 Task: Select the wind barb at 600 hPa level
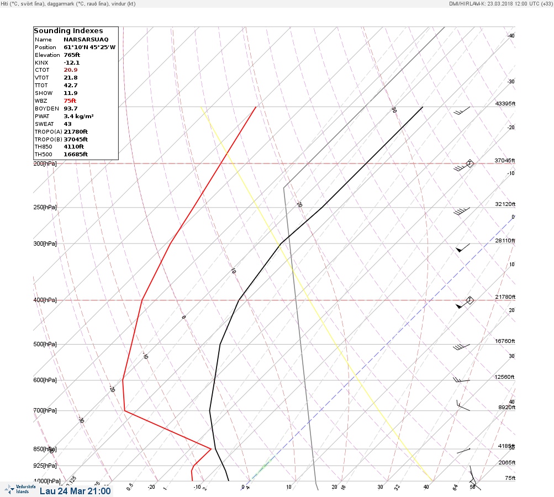[461, 380]
